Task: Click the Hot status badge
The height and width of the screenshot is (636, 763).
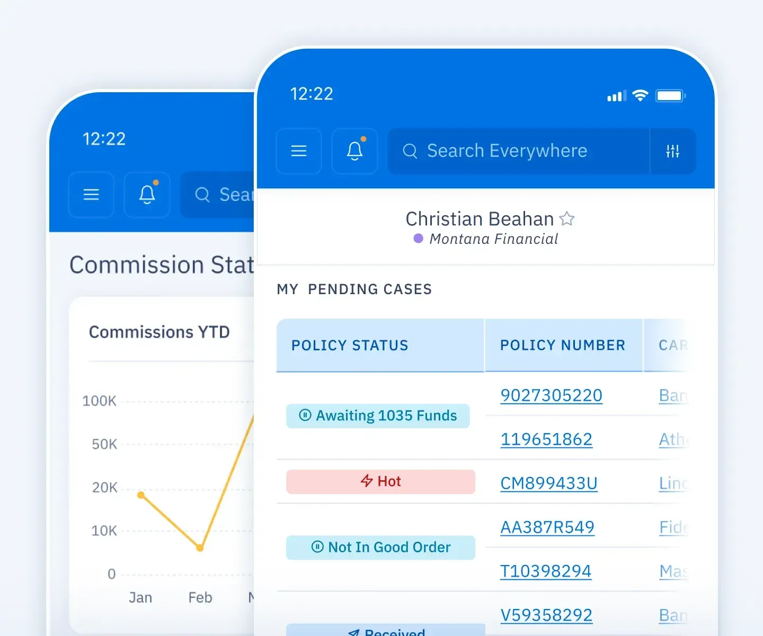Action: pos(380,481)
